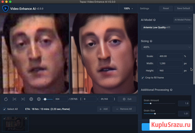Image resolution: width=195 pixels, height=133 pixels.
Task: Click the split clip scissors icon
Action: click(x=23, y=99)
